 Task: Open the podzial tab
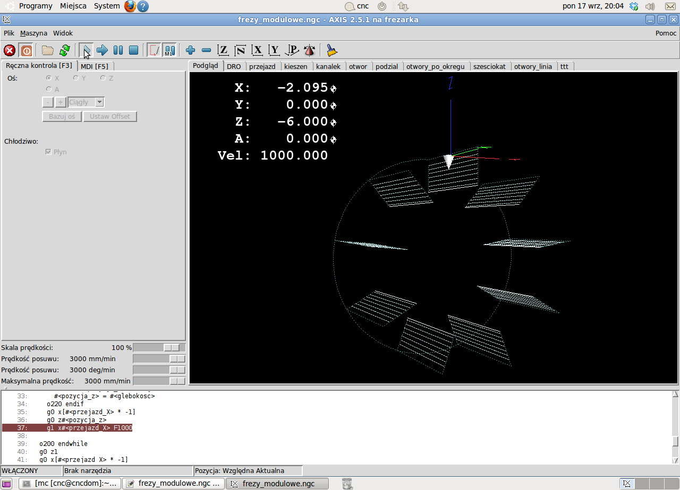click(387, 67)
